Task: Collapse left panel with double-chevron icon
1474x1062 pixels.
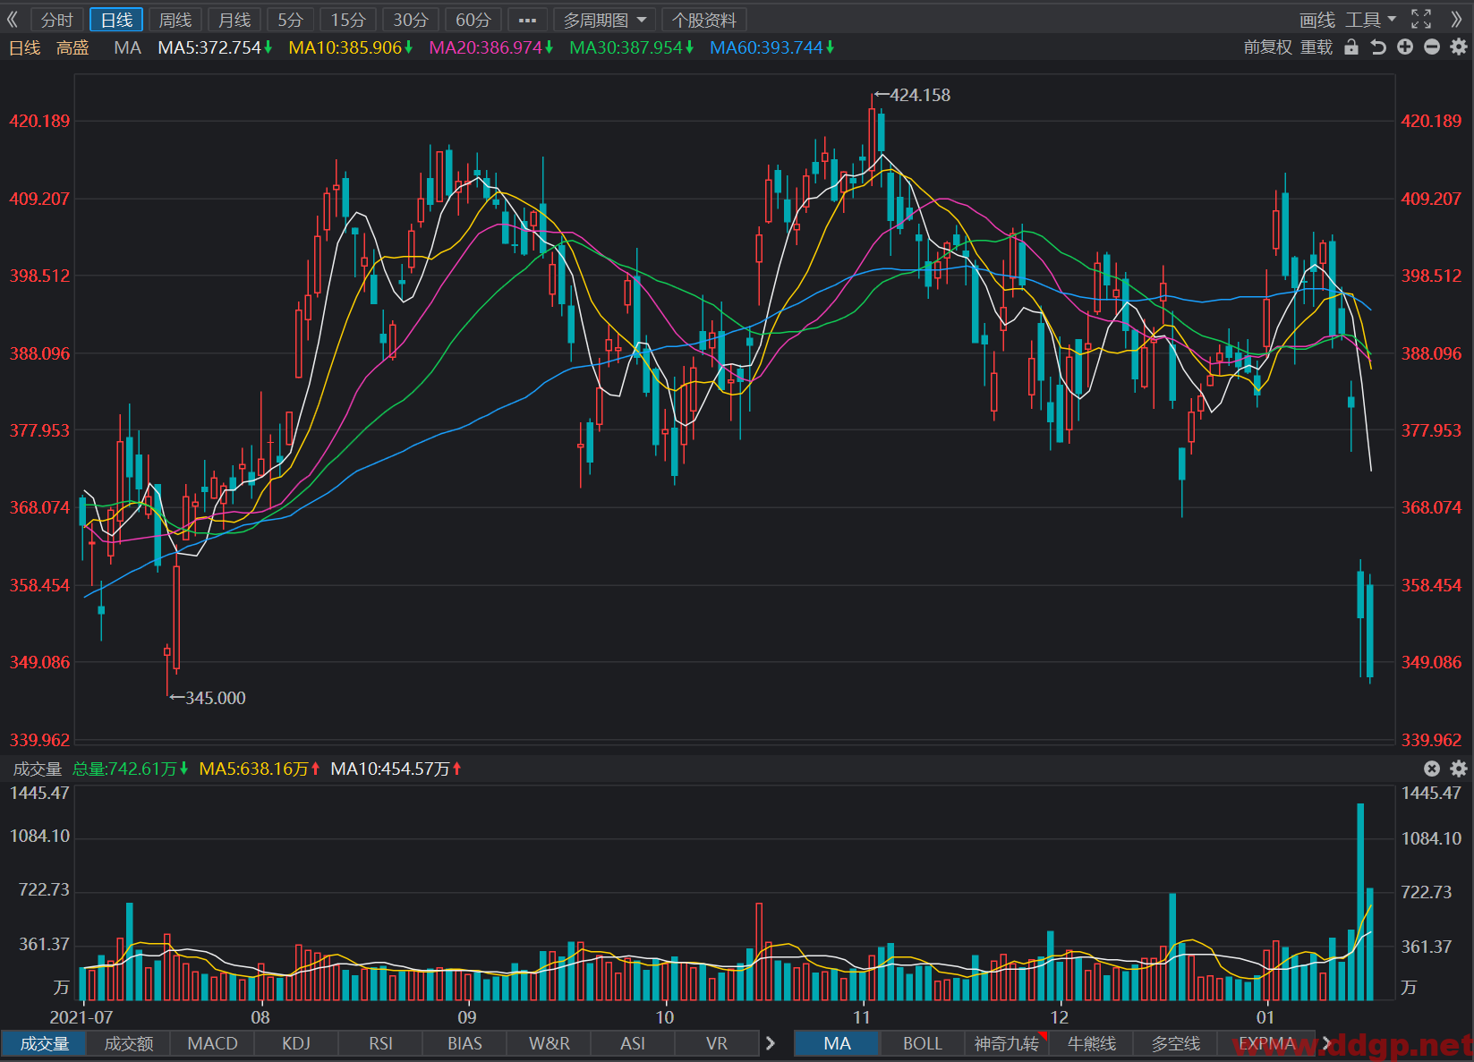Action: (13, 19)
